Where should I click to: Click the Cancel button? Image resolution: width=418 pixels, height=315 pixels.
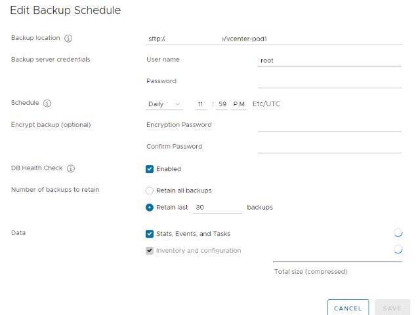[348, 308]
